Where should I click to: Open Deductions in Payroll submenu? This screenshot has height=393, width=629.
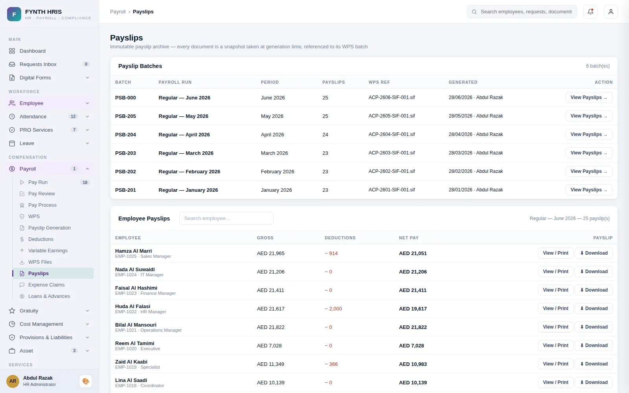tap(53, 239)
